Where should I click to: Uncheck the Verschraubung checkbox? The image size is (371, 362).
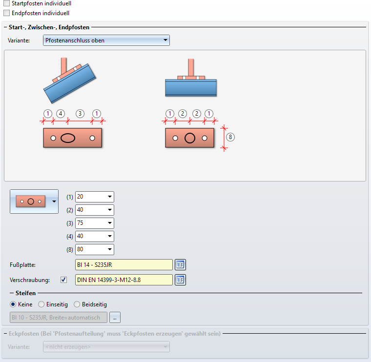63,280
